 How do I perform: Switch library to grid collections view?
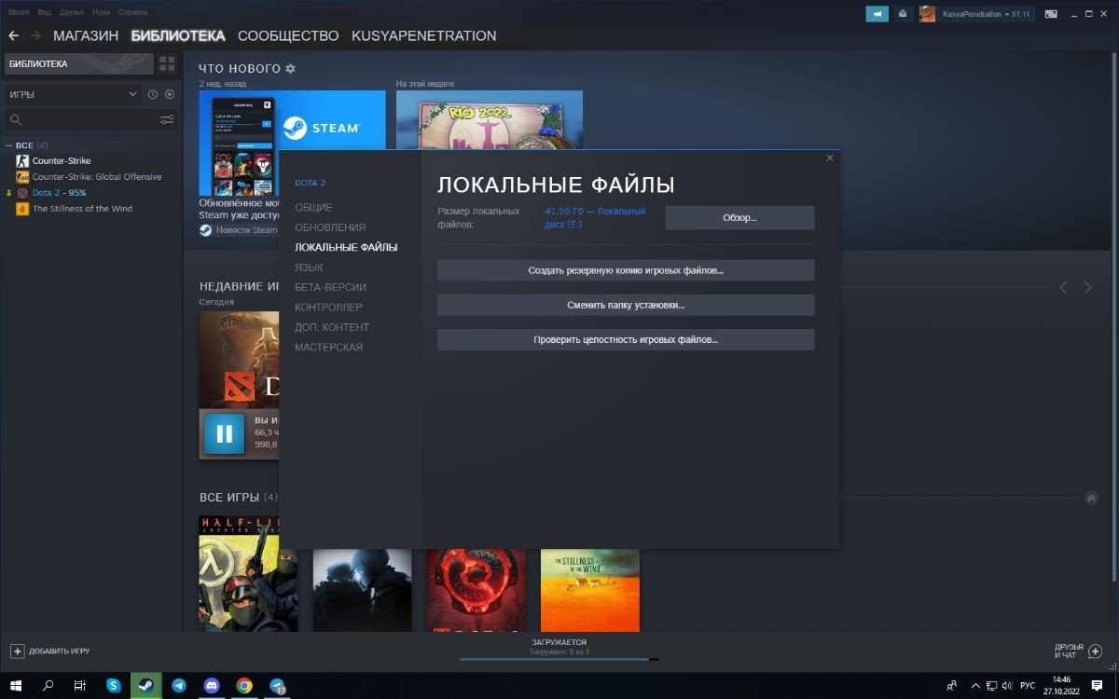pyautogui.click(x=167, y=63)
